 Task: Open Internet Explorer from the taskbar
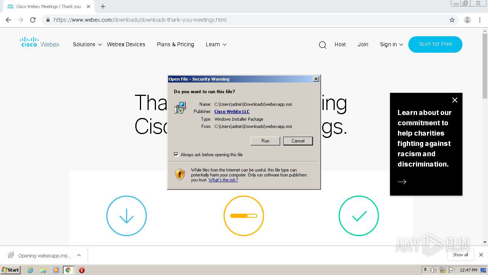coord(30,270)
